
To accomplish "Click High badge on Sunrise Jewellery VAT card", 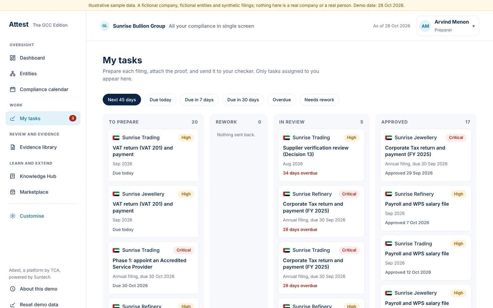I will 186,194.
